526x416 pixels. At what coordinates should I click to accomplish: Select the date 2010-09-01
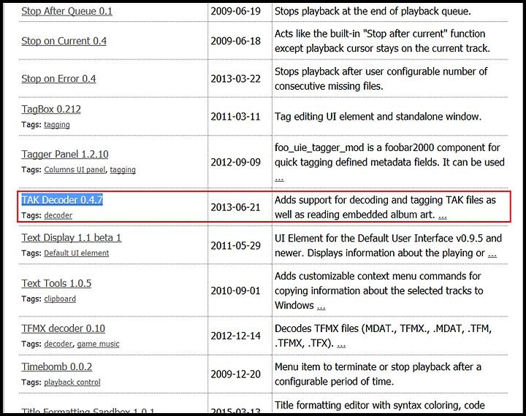click(235, 290)
